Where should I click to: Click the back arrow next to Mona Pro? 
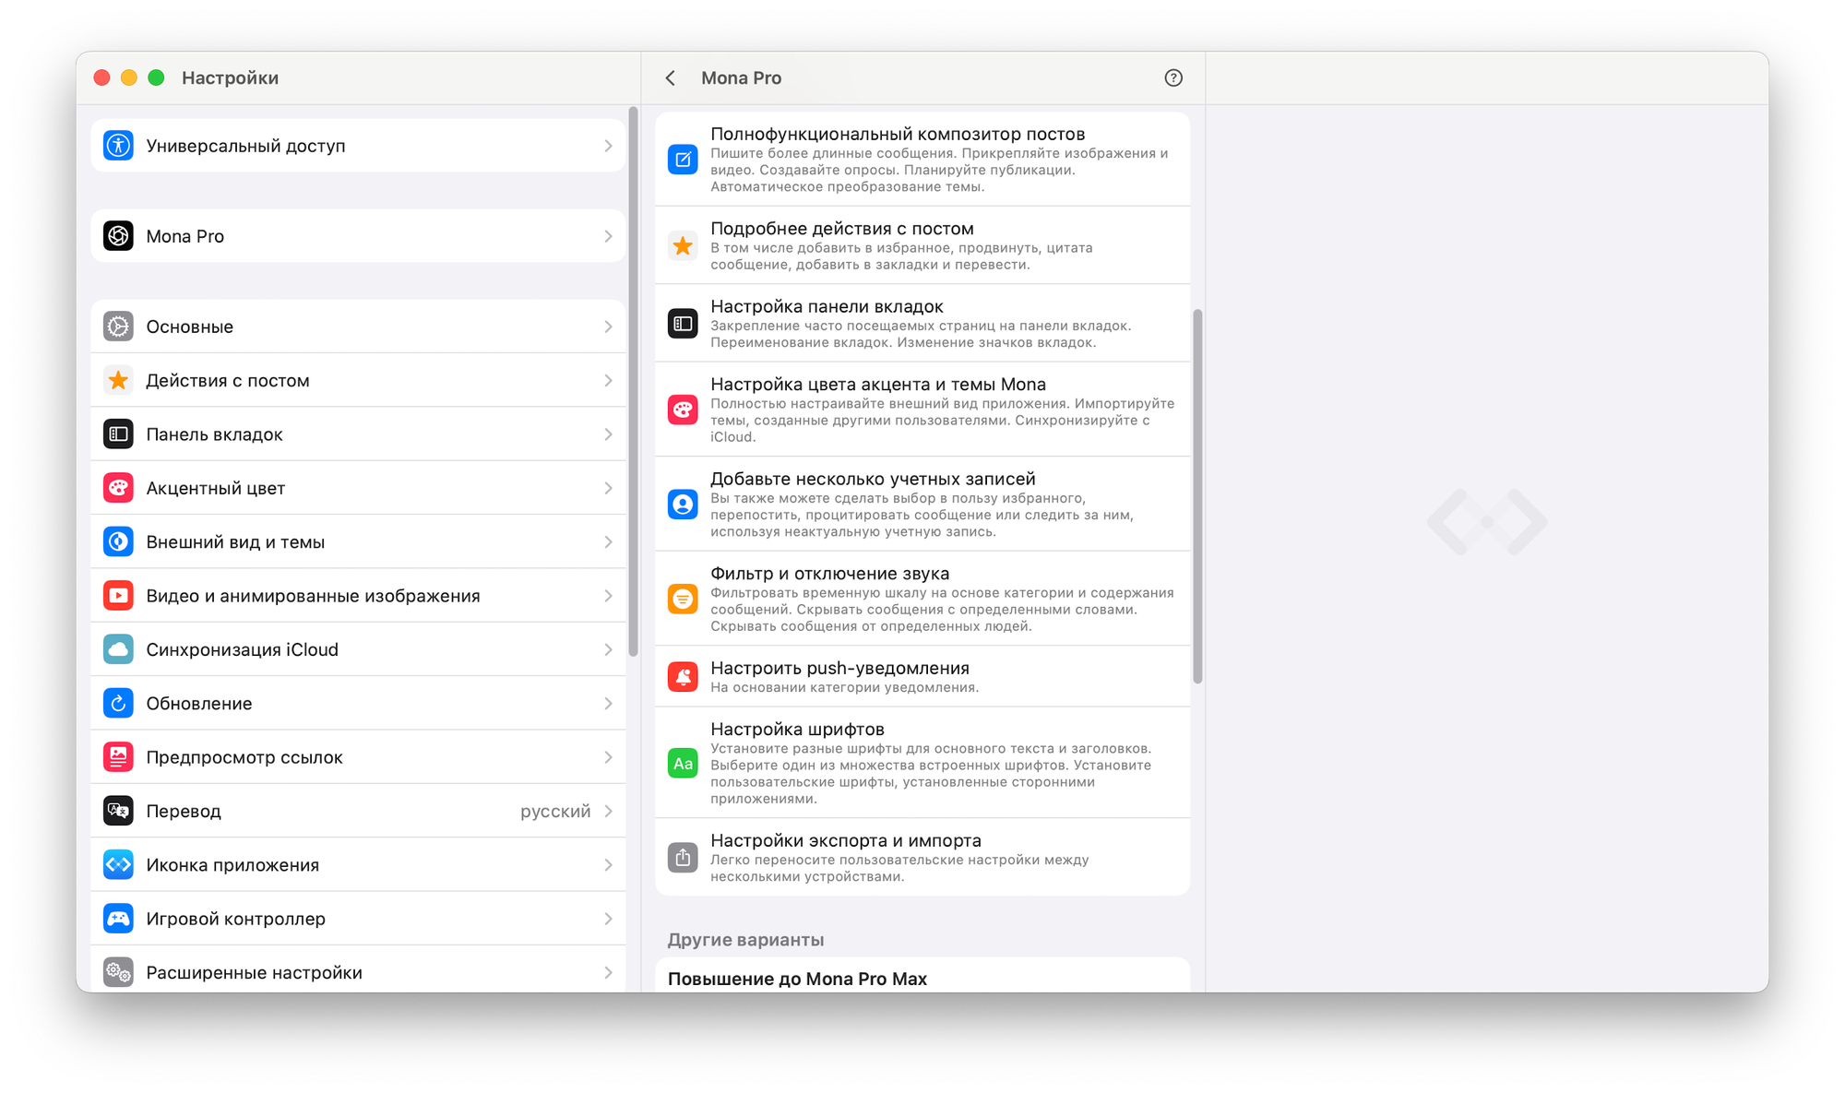671,78
